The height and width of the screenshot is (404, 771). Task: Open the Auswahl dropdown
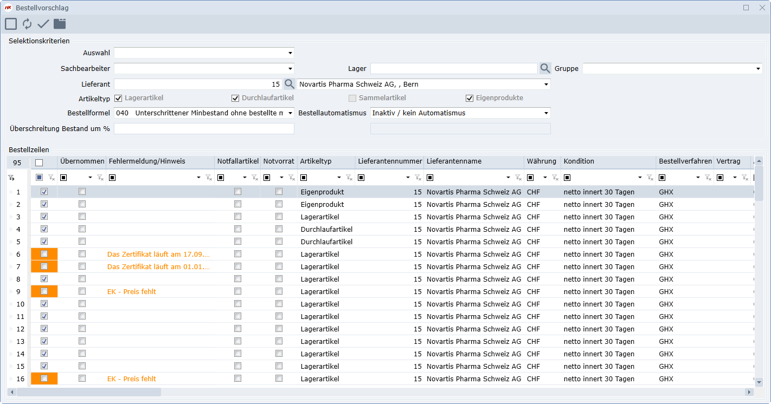tap(290, 53)
